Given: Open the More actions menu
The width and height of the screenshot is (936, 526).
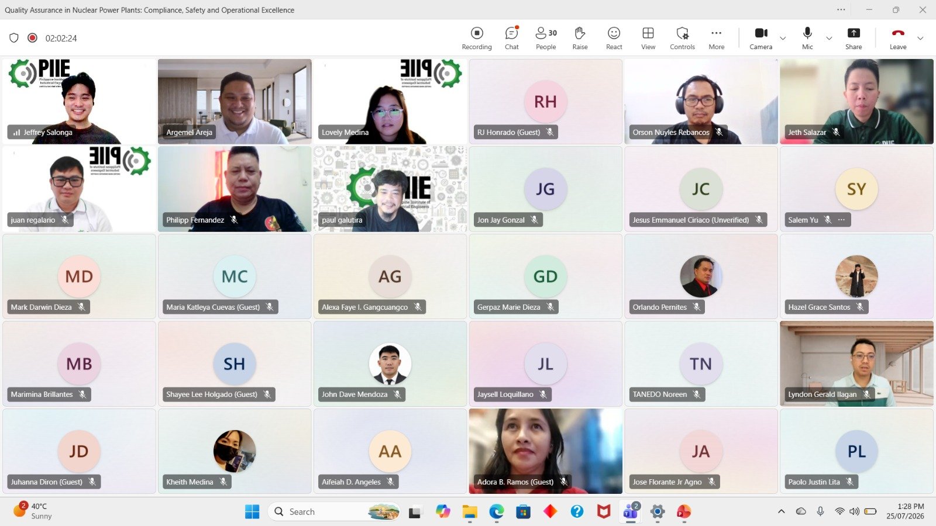Looking at the screenshot, I should click(716, 38).
